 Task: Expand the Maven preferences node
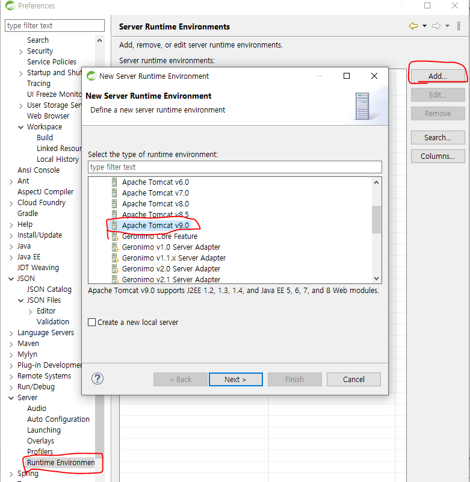tap(11, 344)
